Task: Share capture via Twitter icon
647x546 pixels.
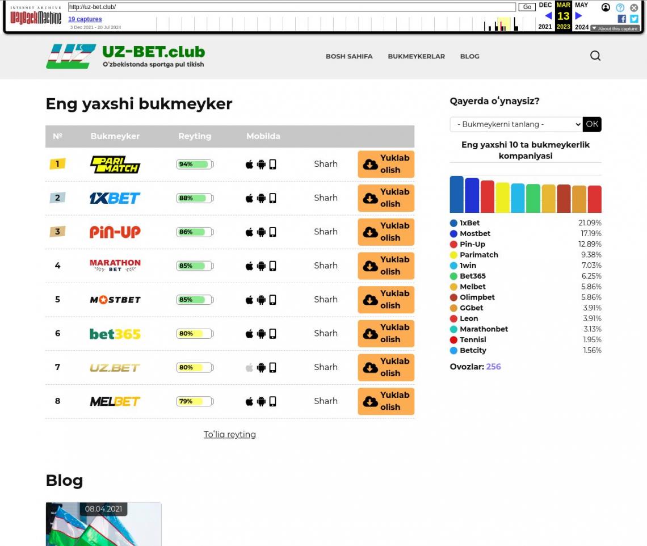Action: 634,19
